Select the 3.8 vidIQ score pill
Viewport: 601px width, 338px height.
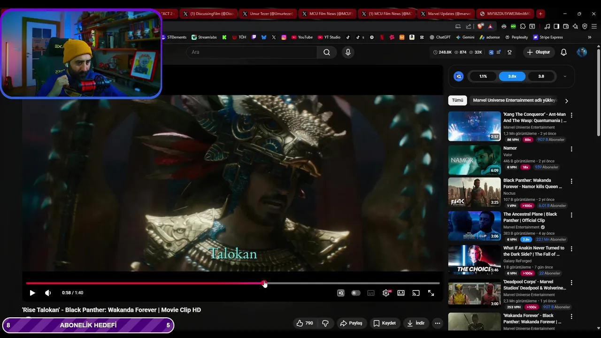click(541, 76)
